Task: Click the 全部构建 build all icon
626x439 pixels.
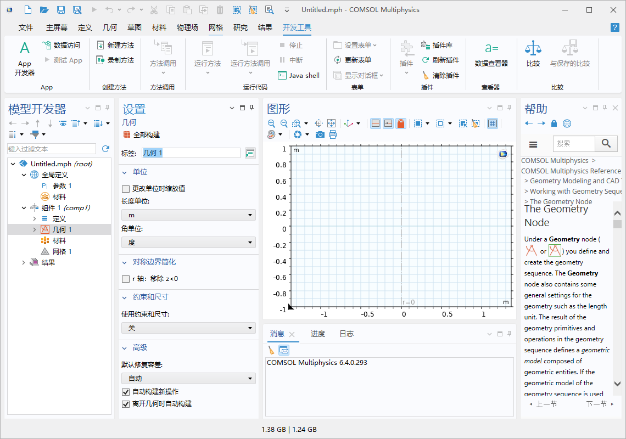Action: (x=126, y=134)
